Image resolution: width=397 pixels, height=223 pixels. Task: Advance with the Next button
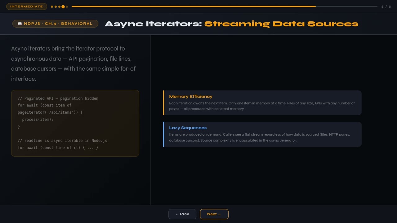(214, 214)
